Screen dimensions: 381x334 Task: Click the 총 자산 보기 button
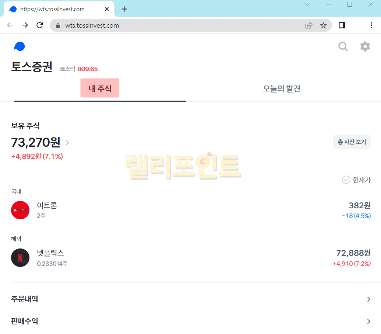(x=352, y=142)
